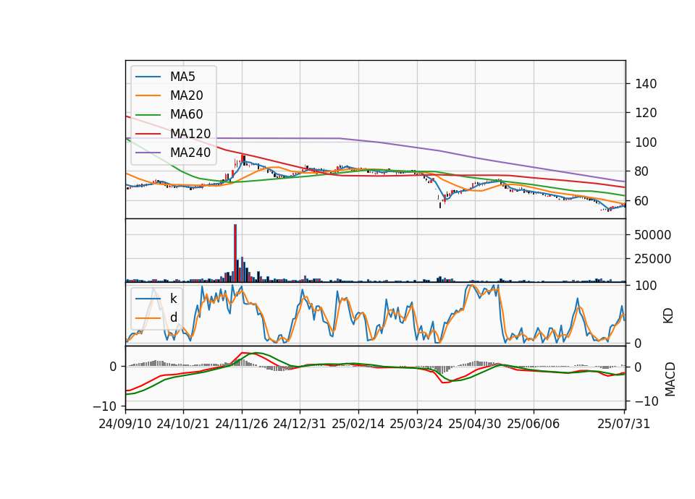Click the MA60 legend label
The height and width of the screenshot is (499, 695).
[186, 115]
